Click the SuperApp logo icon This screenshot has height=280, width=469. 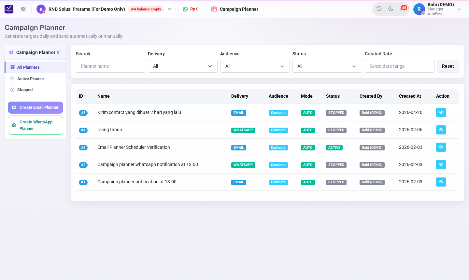pyautogui.click(x=9, y=9)
